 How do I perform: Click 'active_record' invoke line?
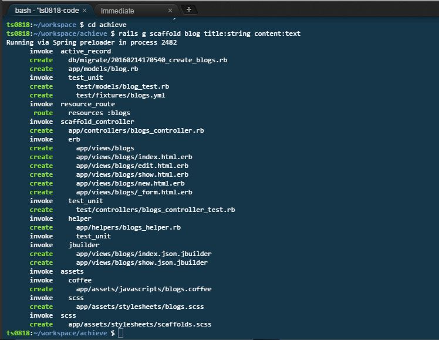[x=86, y=51]
